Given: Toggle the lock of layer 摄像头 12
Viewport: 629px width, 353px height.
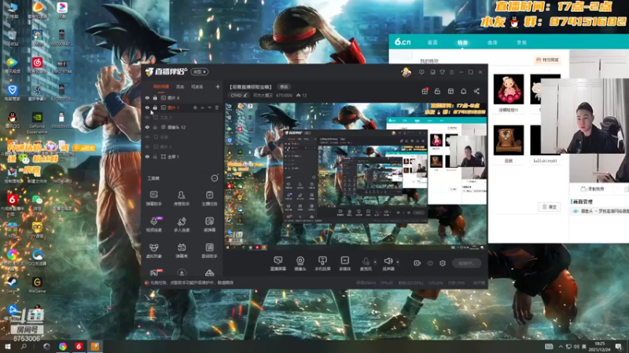Looking at the screenshot, I should [155, 127].
